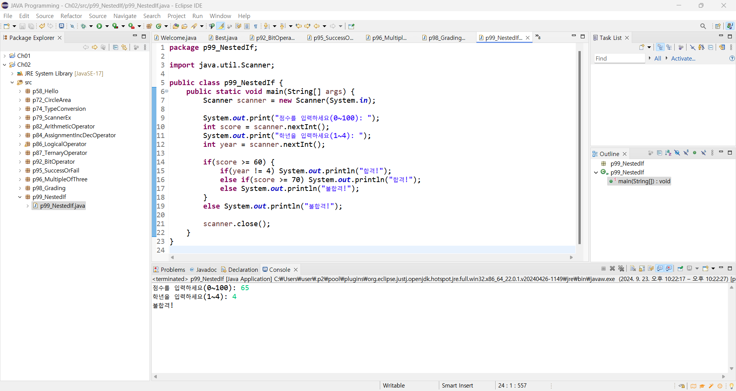Screen dimensions: 736x391
Task: Expand the Ch01 project
Action: click(x=5, y=56)
